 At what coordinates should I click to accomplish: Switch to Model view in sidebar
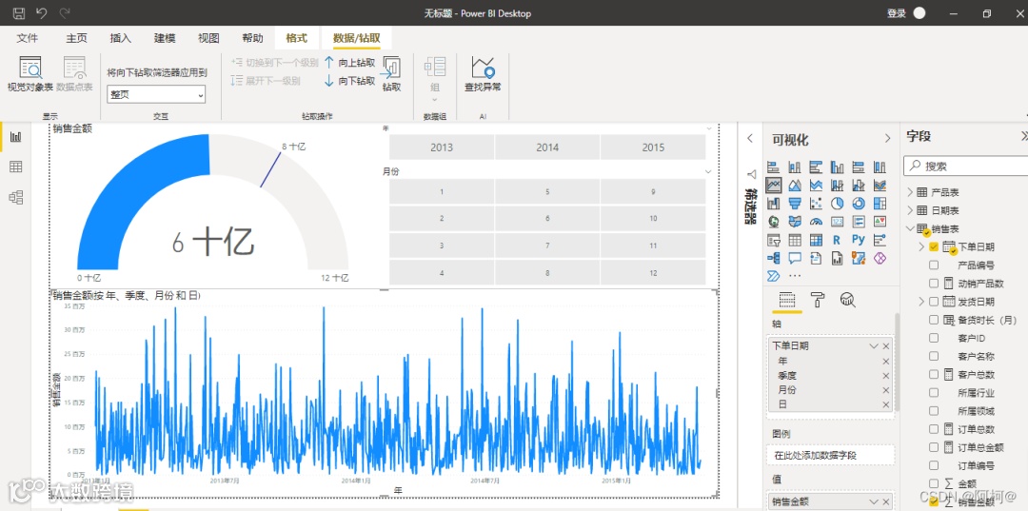[16, 197]
